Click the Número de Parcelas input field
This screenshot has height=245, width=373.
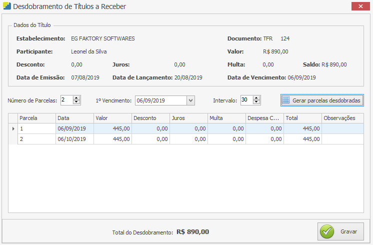pyautogui.click(x=66, y=100)
